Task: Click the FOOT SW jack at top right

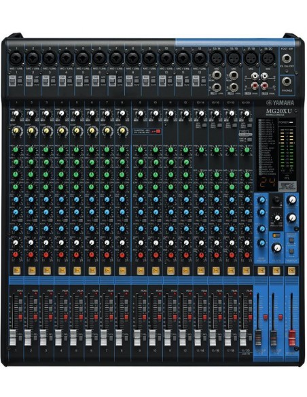Action: tap(286, 58)
